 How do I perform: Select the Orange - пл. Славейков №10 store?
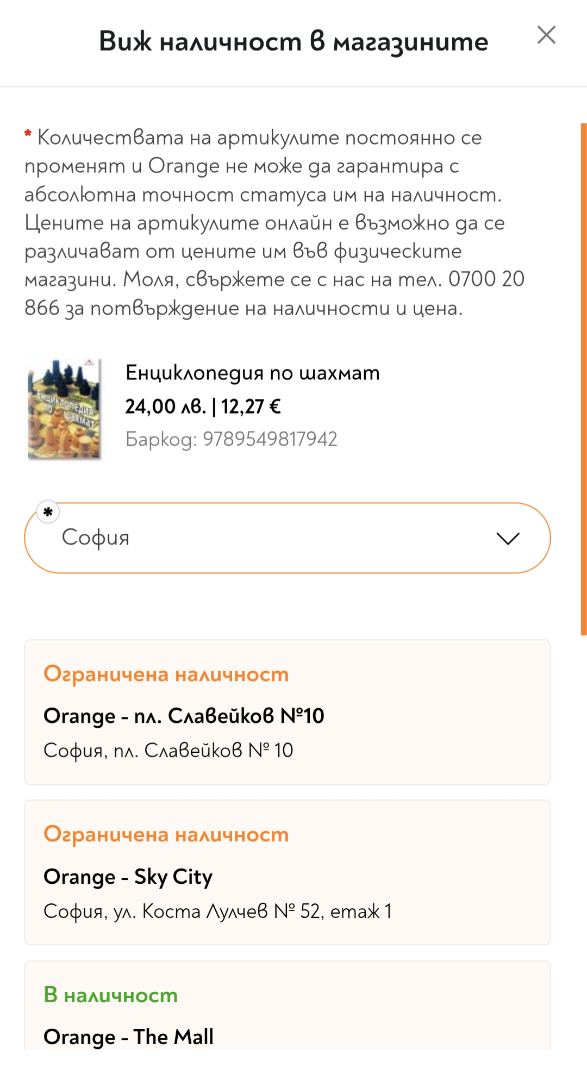click(x=184, y=716)
